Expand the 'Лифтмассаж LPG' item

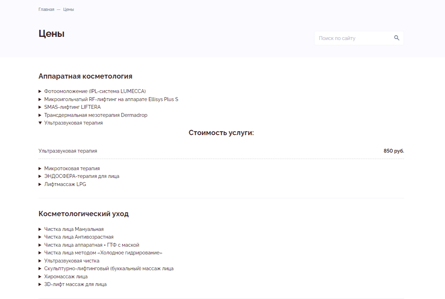pyautogui.click(x=65, y=184)
